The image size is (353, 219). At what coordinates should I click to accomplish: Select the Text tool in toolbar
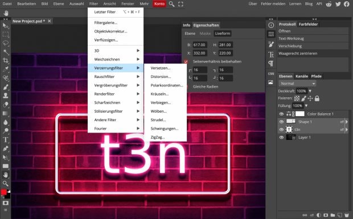pyautogui.click(x=5, y=139)
